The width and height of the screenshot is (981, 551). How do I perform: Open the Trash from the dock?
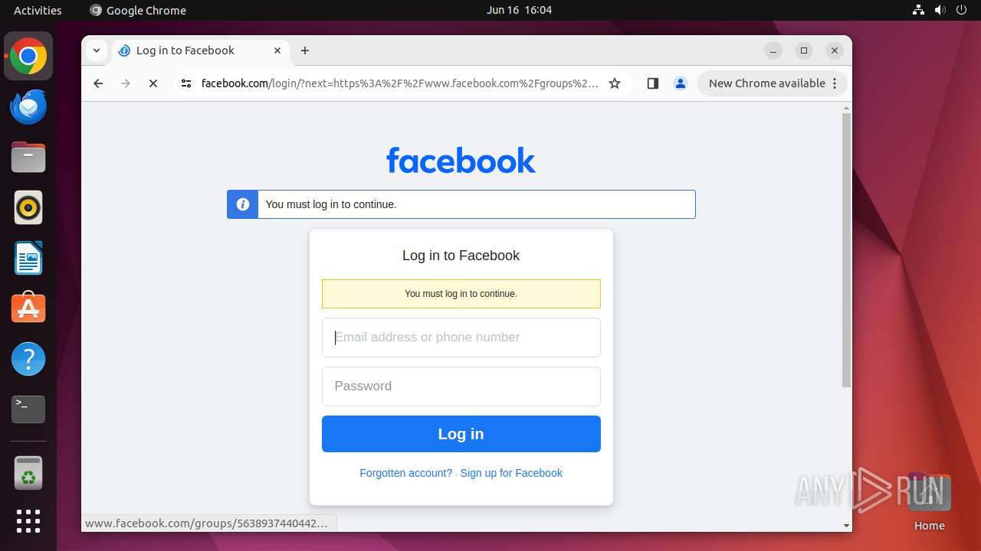[x=28, y=473]
